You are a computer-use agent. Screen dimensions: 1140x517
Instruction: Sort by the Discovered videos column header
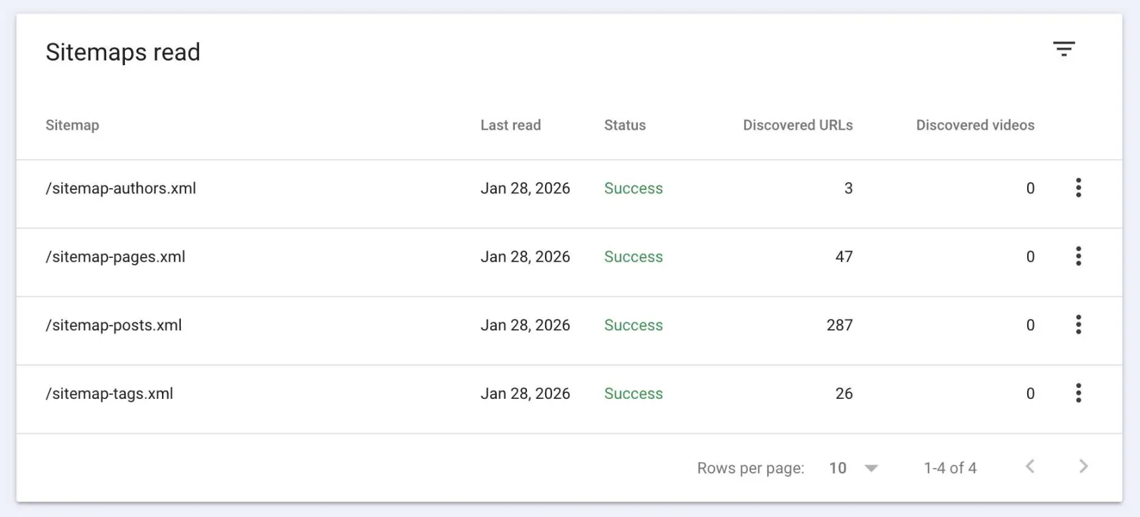tap(975, 126)
